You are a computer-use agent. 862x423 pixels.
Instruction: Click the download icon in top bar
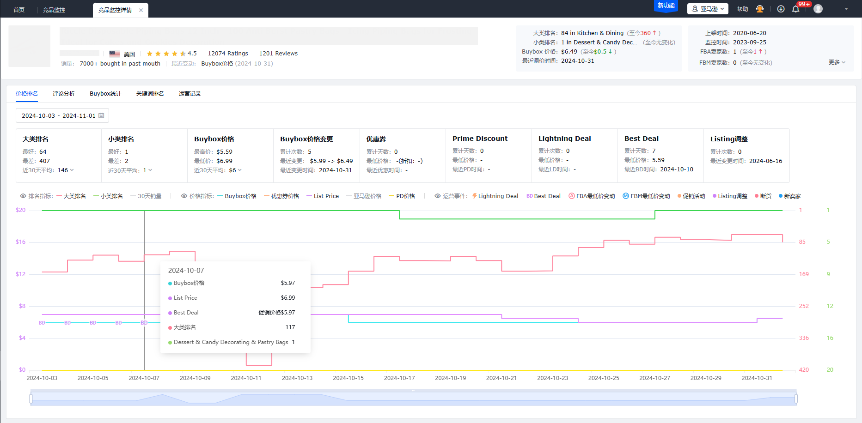pos(781,9)
